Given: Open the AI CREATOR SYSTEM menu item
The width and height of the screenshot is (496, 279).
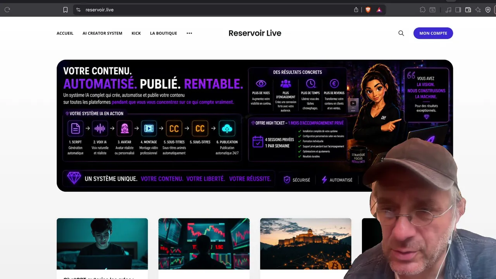Looking at the screenshot, I should pyautogui.click(x=102, y=33).
